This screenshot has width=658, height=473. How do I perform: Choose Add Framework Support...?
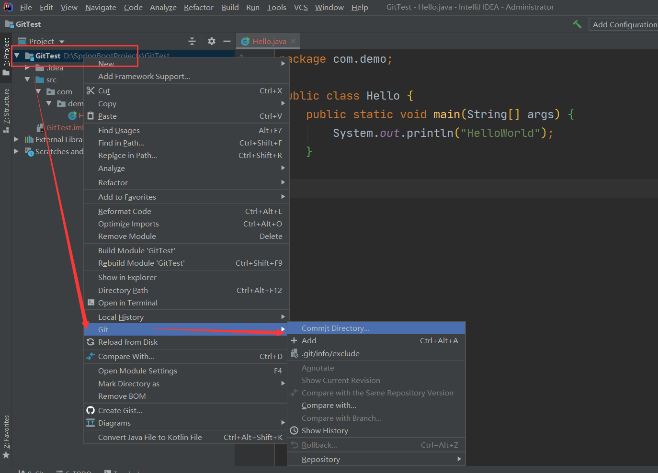(187, 76)
